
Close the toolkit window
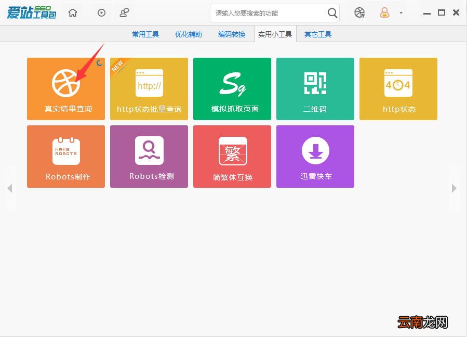pyautogui.click(x=456, y=12)
